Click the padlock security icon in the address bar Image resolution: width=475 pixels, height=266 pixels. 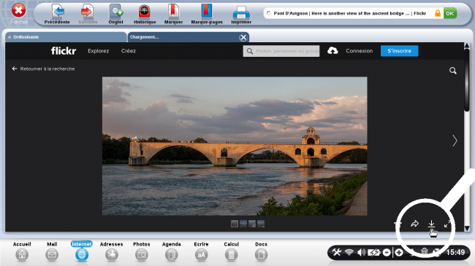(x=438, y=13)
